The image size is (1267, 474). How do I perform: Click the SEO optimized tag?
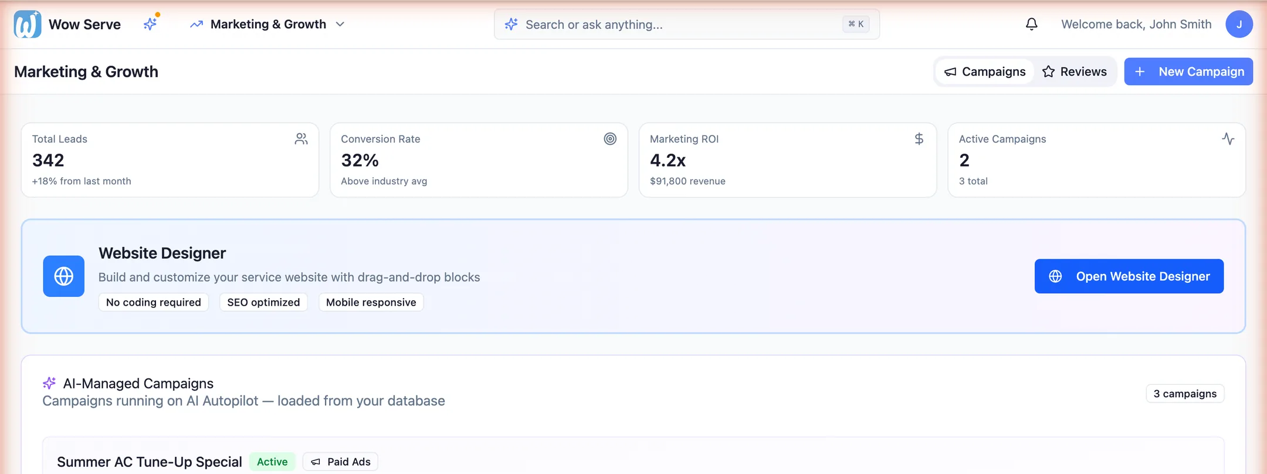(263, 302)
